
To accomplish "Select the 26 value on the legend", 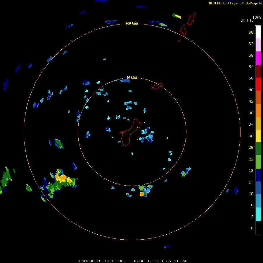I will 251,148.
